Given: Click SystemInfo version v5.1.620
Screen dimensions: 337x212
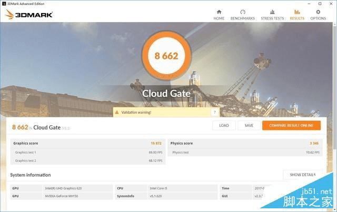Looking at the screenshot, I should [183, 196].
